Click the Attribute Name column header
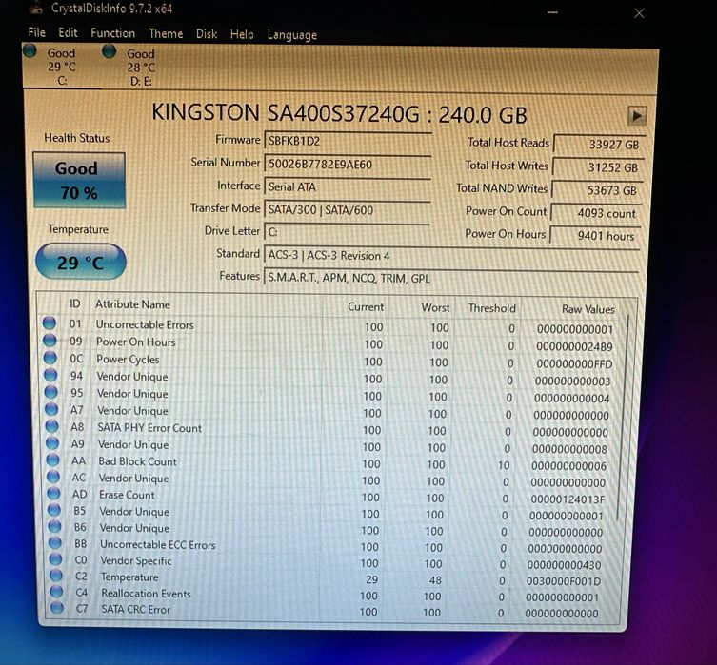 [x=132, y=304]
